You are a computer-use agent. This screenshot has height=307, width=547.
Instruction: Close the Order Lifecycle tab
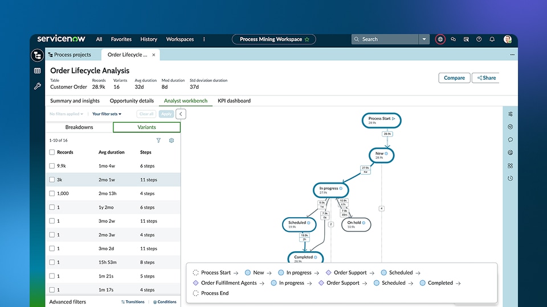pos(153,55)
